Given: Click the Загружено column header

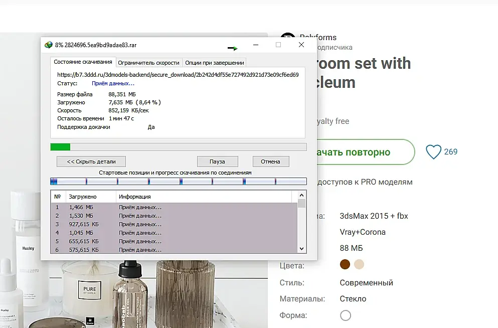Looking at the screenshot, I should coord(83,197).
